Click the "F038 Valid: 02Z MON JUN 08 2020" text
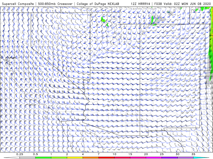The height and width of the screenshot is (159, 213). click(x=183, y=4)
